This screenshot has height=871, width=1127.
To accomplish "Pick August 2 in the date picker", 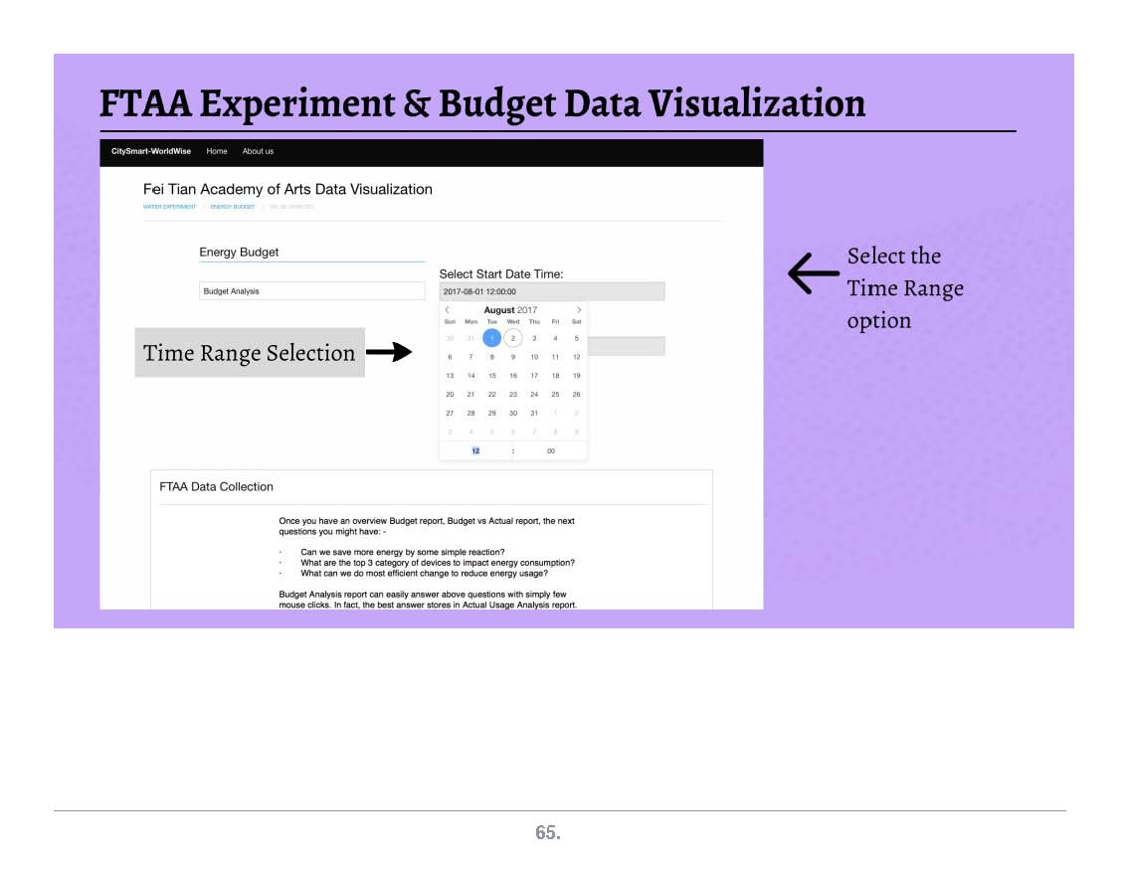I will (513, 338).
